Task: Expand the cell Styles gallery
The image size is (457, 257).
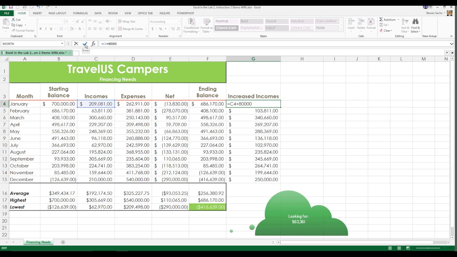Action: click(x=342, y=30)
